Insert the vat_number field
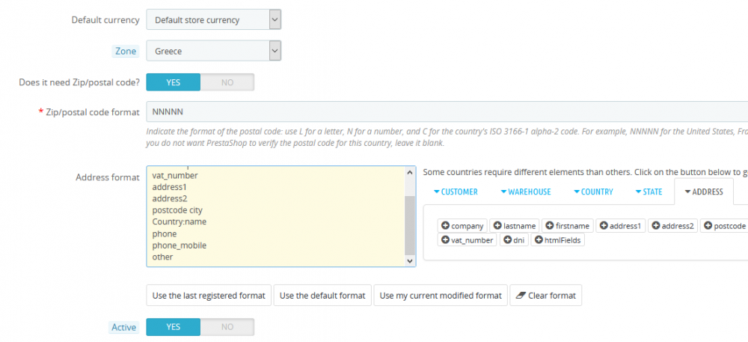This screenshot has height=342, width=748. coord(467,240)
